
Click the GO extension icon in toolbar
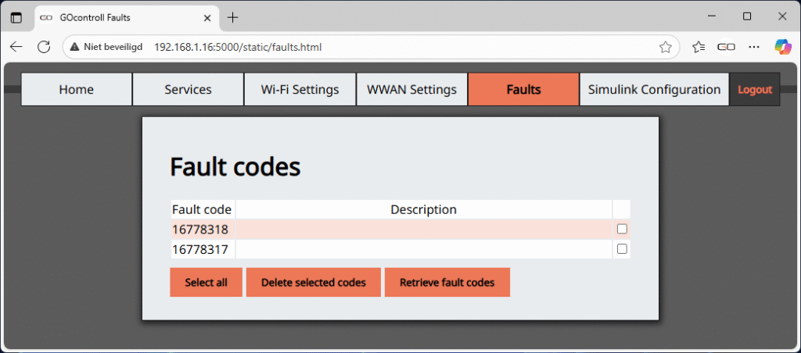726,47
